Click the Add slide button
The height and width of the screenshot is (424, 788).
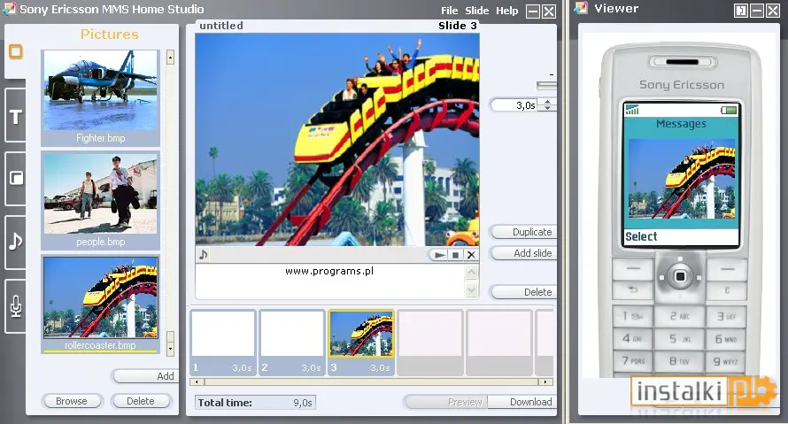tap(523, 253)
